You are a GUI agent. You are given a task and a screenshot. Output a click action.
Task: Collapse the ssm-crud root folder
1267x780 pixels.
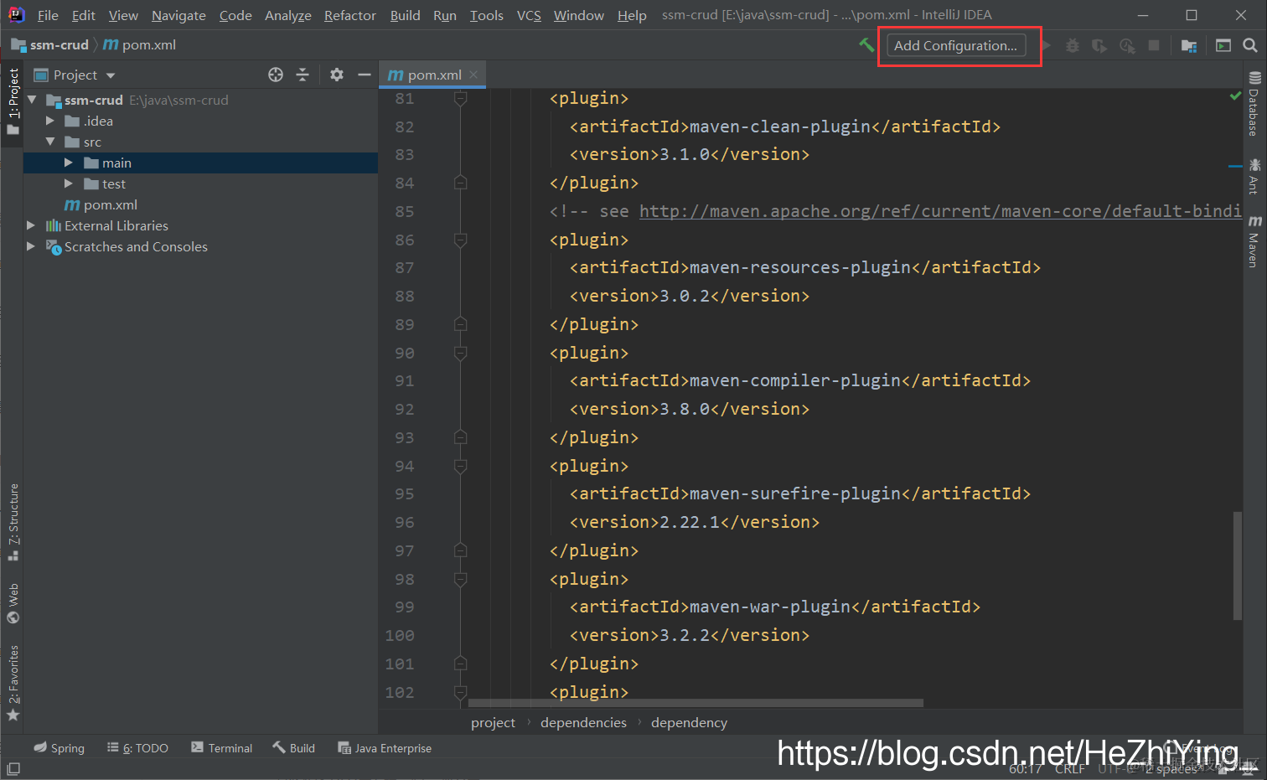point(32,100)
